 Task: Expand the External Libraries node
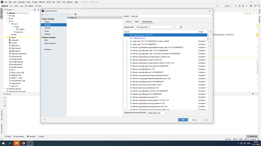pos(5,89)
